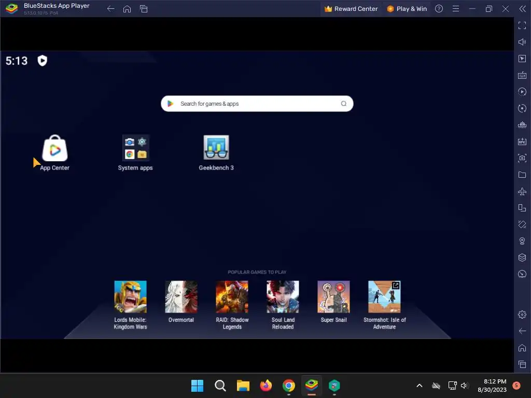The image size is (531, 398).
Task: Click the Install APK icon
Action: pyautogui.click(x=522, y=141)
